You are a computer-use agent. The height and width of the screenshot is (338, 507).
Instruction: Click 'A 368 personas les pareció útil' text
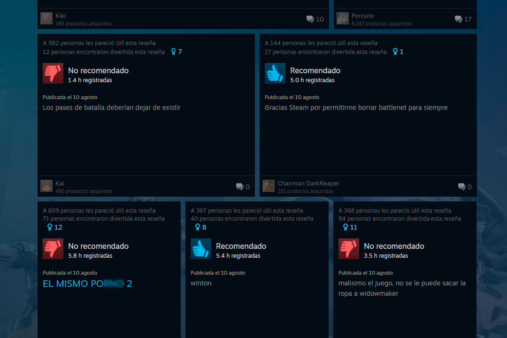(x=395, y=211)
